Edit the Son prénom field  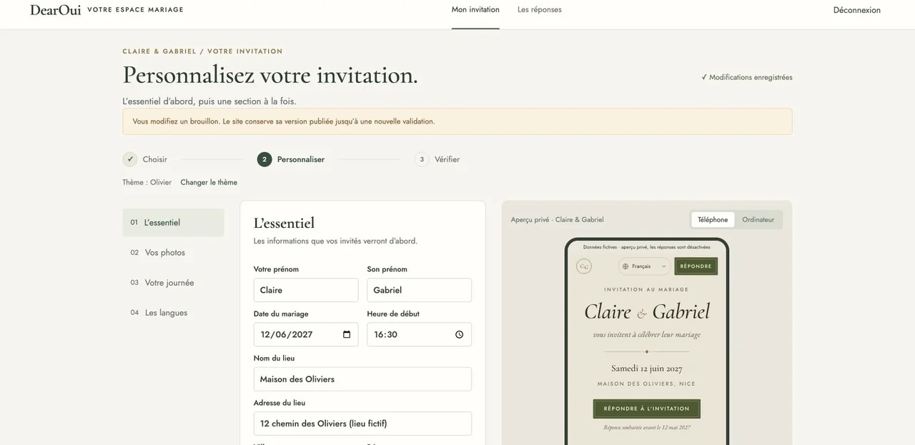[x=420, y=290]
